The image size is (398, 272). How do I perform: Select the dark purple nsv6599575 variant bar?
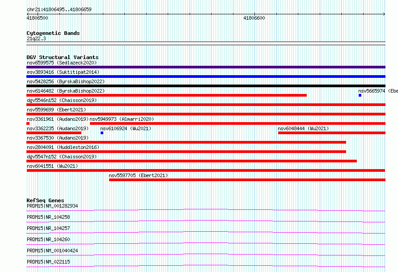[x=206, y=67]
